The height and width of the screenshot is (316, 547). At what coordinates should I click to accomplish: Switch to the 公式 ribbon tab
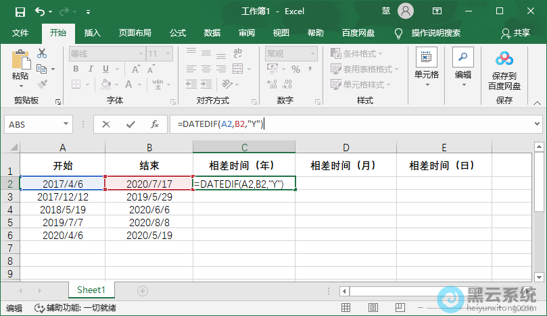pos(178,33)
